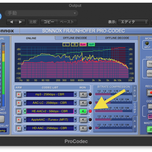
Task: Monitor the AAC-LC codec speaker icon
Action: click(x=83, y=103)
